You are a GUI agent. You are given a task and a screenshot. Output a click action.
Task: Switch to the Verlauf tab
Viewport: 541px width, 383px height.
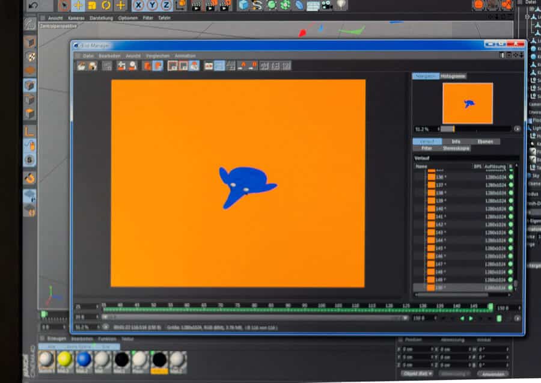[427, 141]
